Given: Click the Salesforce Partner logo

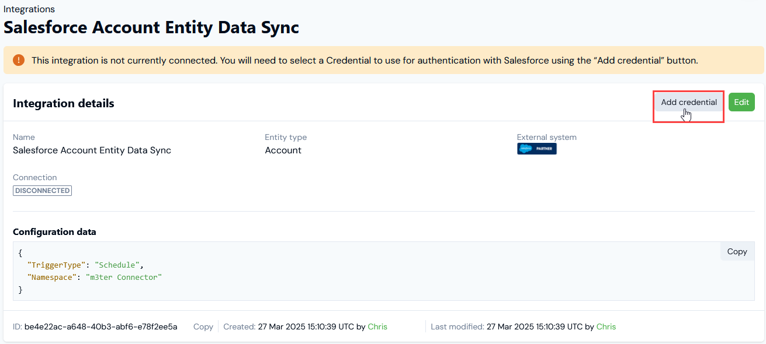Looking at the screenshot, I should click(537, 149).
